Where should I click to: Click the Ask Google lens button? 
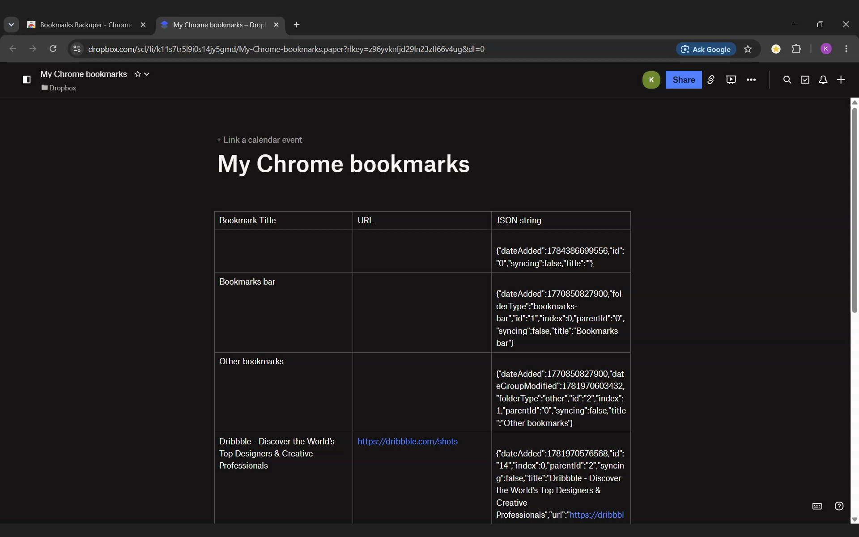coord(706,49)
